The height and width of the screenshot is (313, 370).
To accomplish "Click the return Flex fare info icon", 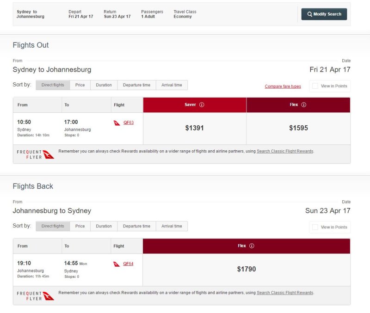I will pyautogui.click(x=252, y=246).
